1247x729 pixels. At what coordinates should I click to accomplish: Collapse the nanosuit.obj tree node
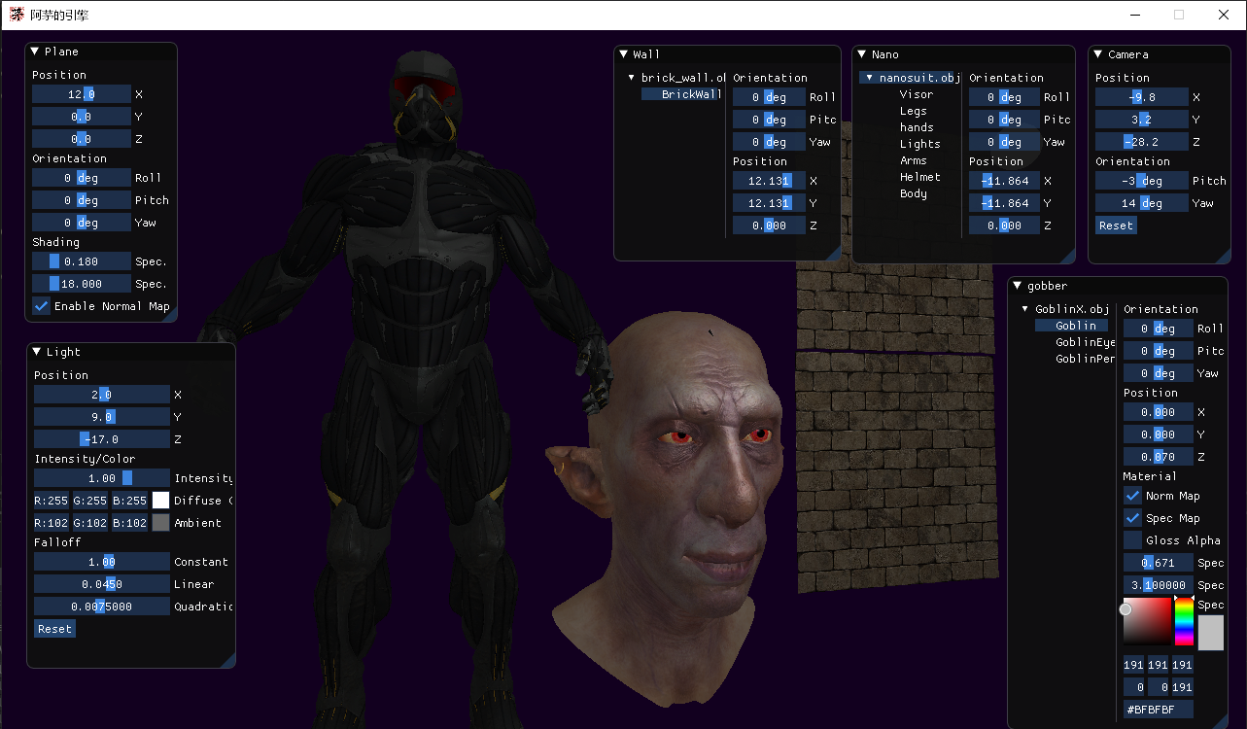[x=870, y=78]
